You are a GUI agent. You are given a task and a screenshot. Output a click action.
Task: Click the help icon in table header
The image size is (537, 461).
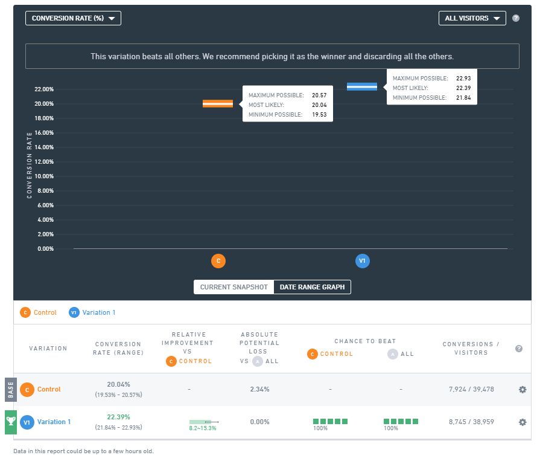(518, 349)
